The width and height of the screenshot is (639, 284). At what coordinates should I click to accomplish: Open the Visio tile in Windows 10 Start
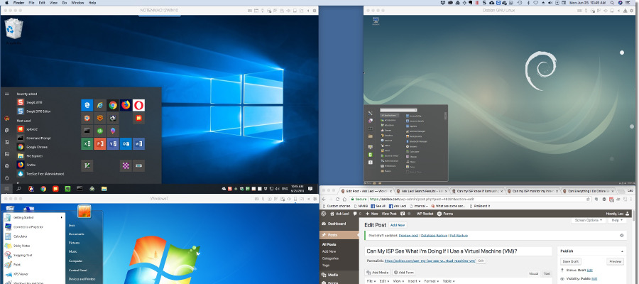113,144
